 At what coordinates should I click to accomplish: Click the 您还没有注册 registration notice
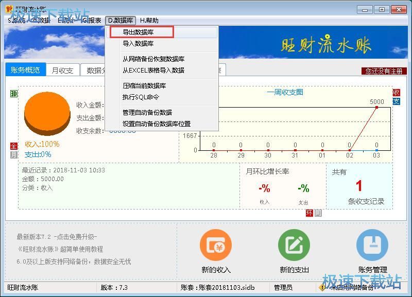coord(384,71)
